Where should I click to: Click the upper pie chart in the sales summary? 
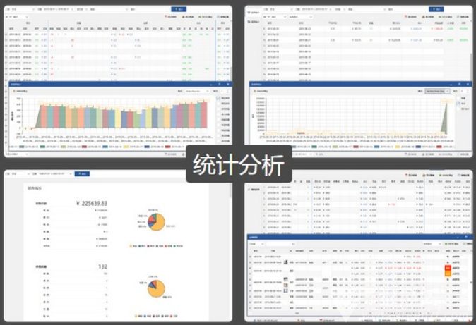point(156,221)
